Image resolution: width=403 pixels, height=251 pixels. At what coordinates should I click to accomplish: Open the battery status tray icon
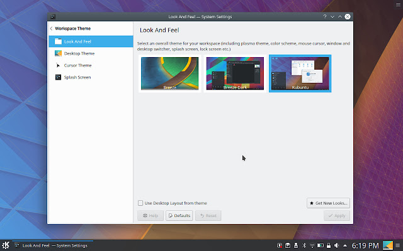[321, 245]
